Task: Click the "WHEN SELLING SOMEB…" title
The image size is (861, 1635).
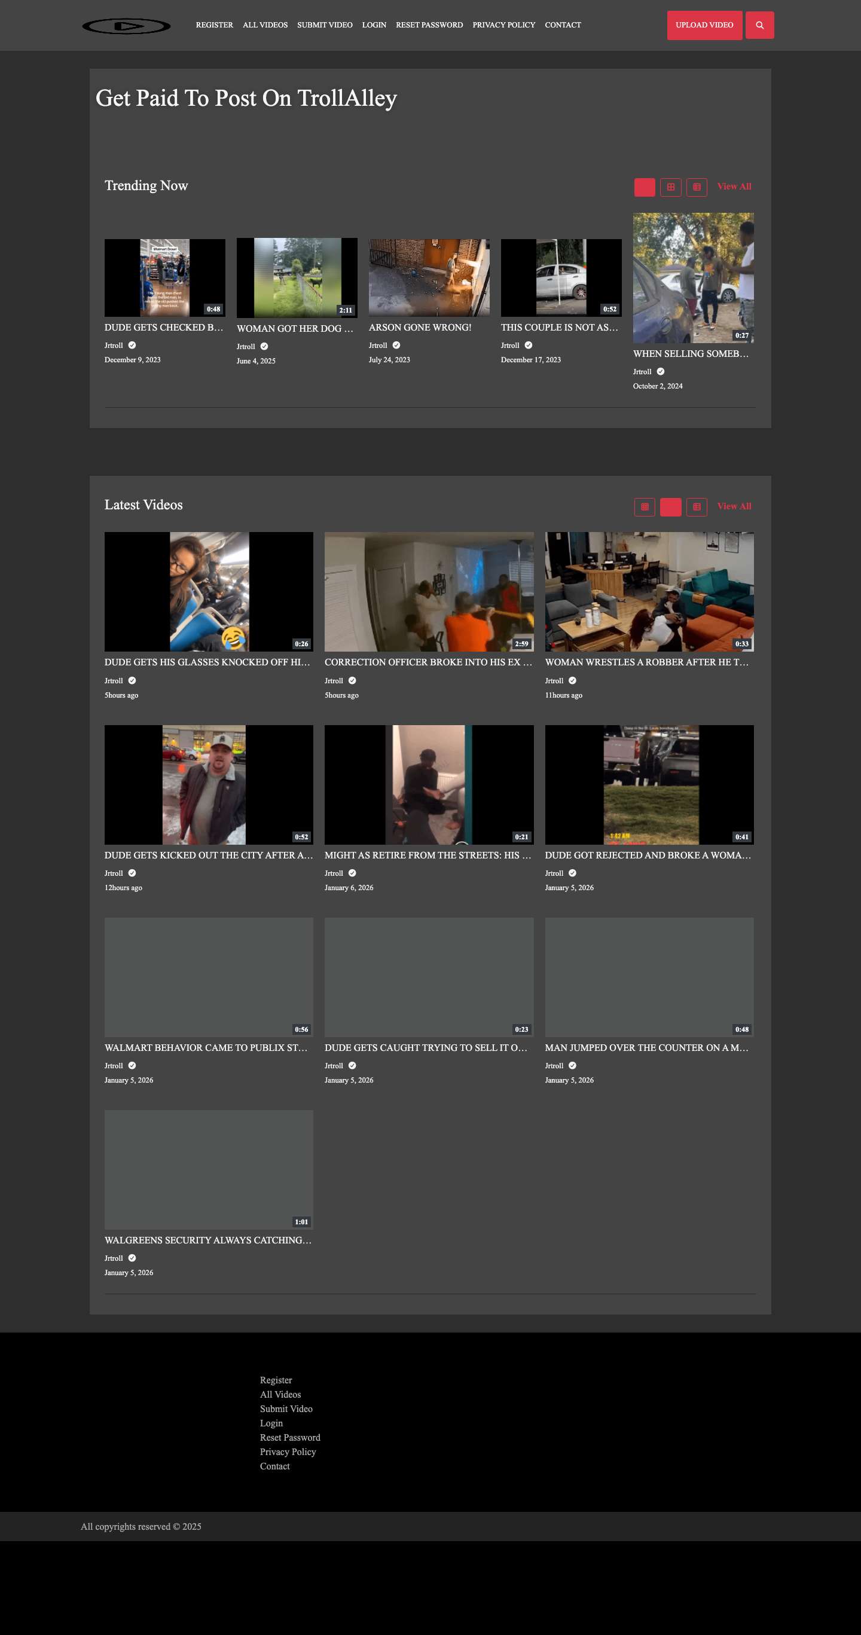Action: click(691, 354)
